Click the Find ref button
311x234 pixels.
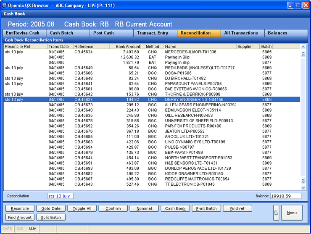(237, 208)
